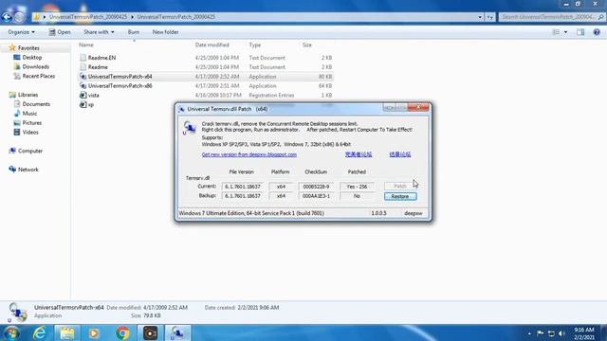Open Desktop in the navigation pane
This screenshot has height=341, width=607.
(31, 57)
